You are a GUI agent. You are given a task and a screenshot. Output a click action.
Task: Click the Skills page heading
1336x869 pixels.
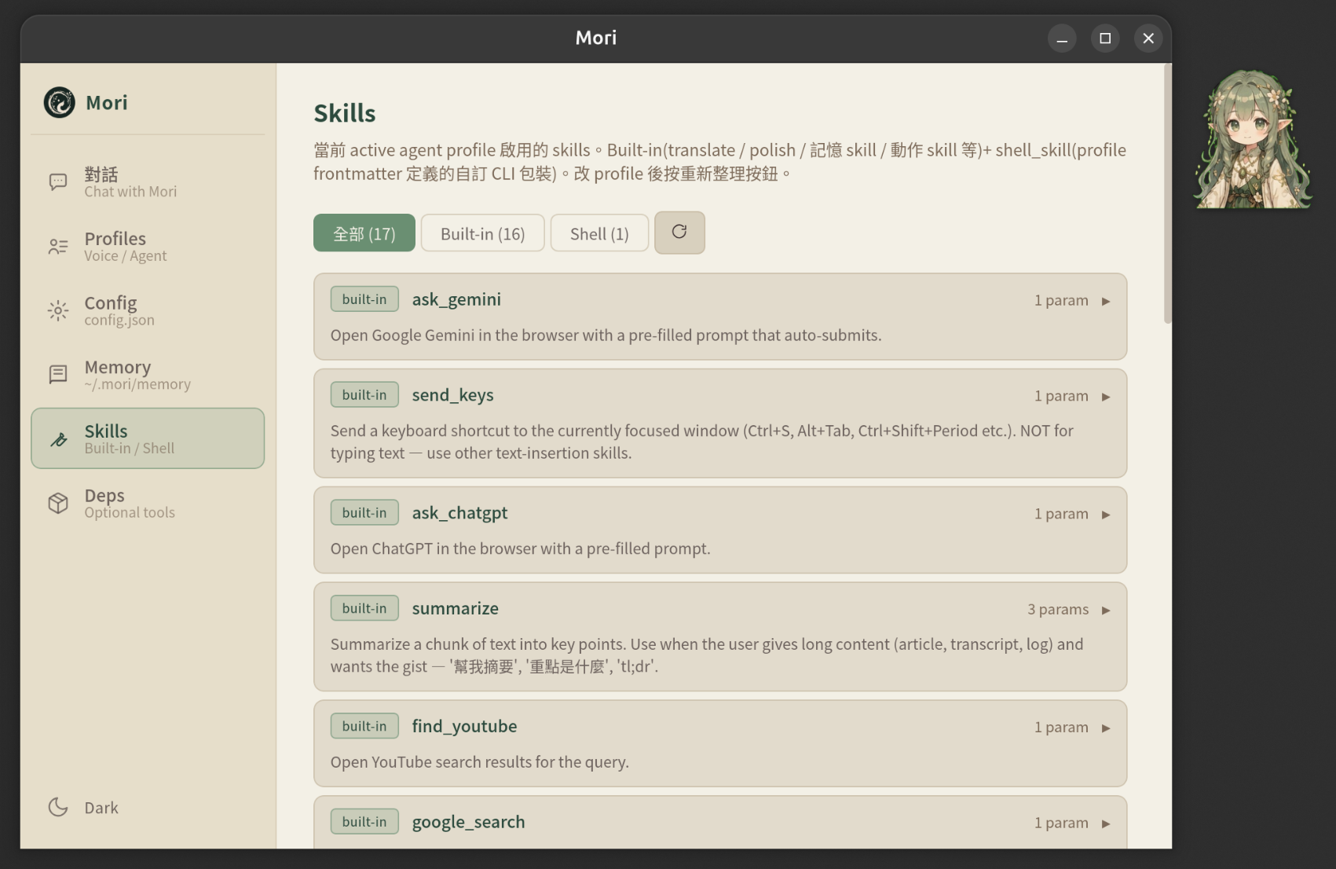(x=344, y=113)
